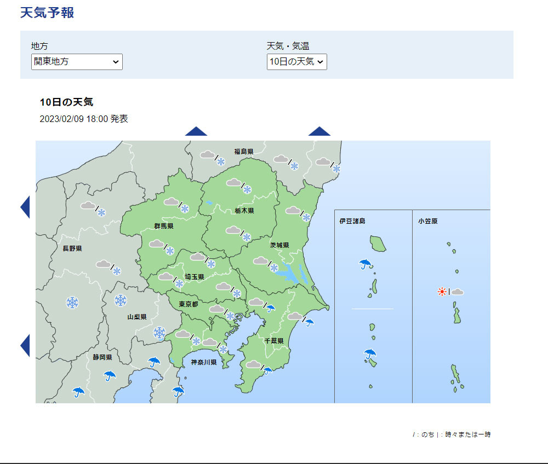This screenshot has width=548, height=464.
Task: Click the right upward map navigation arrow
Action: click(319, 131)
